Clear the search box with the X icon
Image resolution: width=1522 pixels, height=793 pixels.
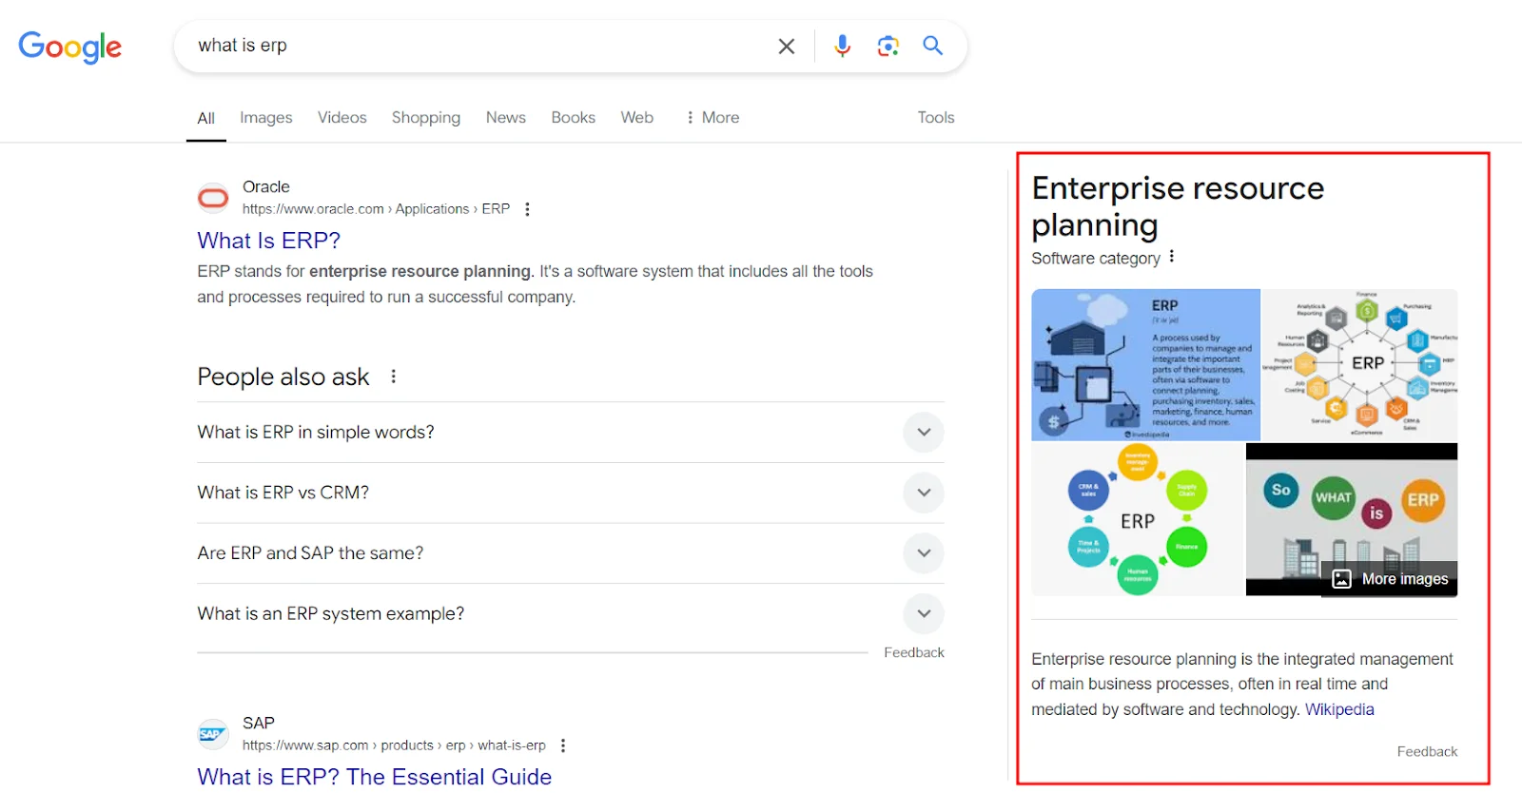tap(787, 46)
